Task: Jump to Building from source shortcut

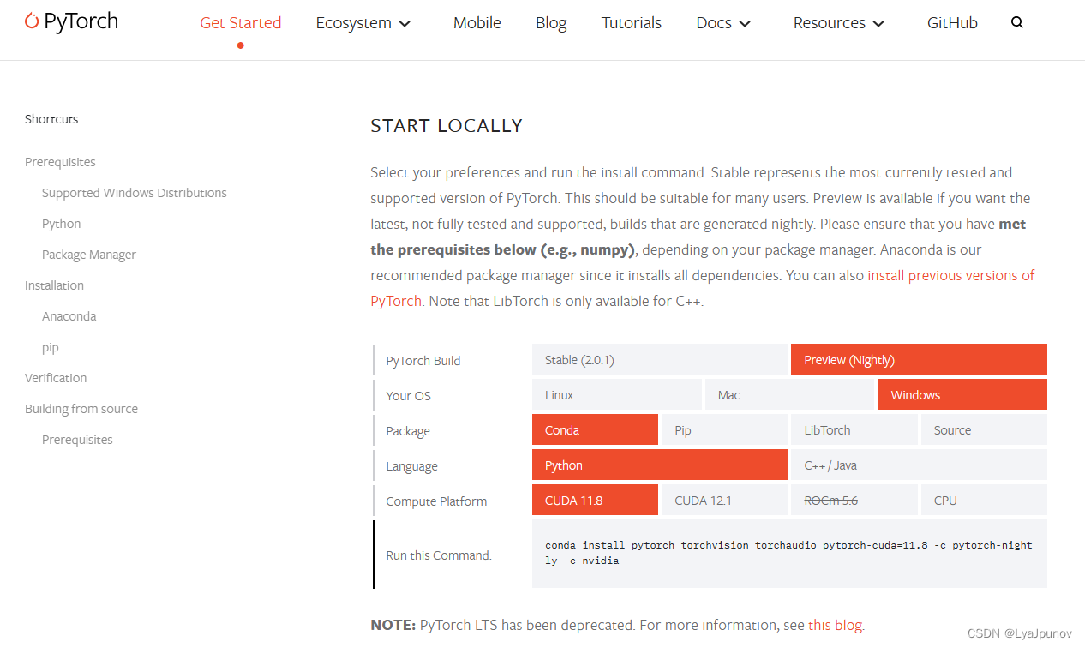Action: pyautogui.click(x=81, y=409)
